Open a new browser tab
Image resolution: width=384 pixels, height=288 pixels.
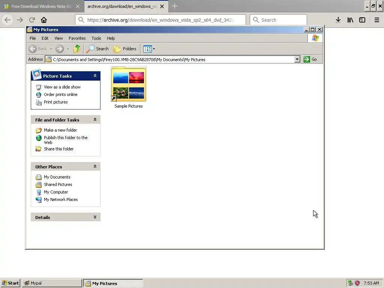click(175, 6)
